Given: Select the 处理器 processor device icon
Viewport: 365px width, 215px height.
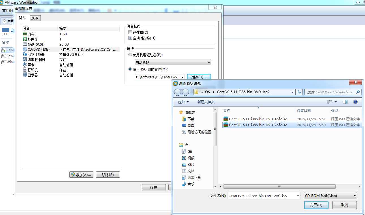Looking at the screenshot, I should pos(25,39).
